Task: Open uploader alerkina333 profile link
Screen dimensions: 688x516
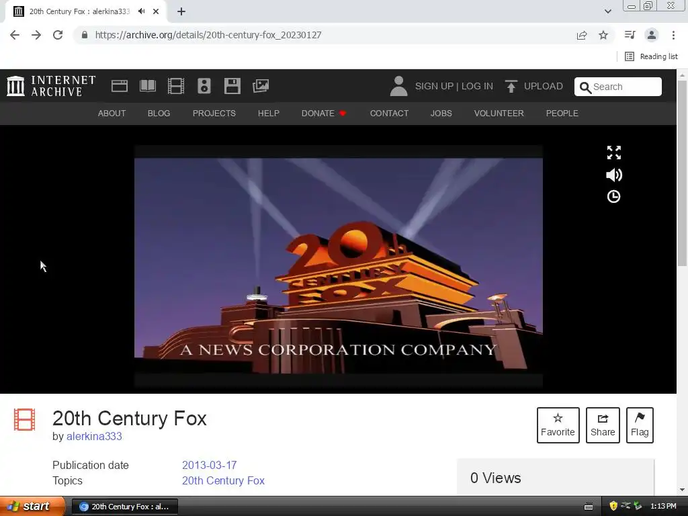Action: pyautogui.click(x=94, y=436)
